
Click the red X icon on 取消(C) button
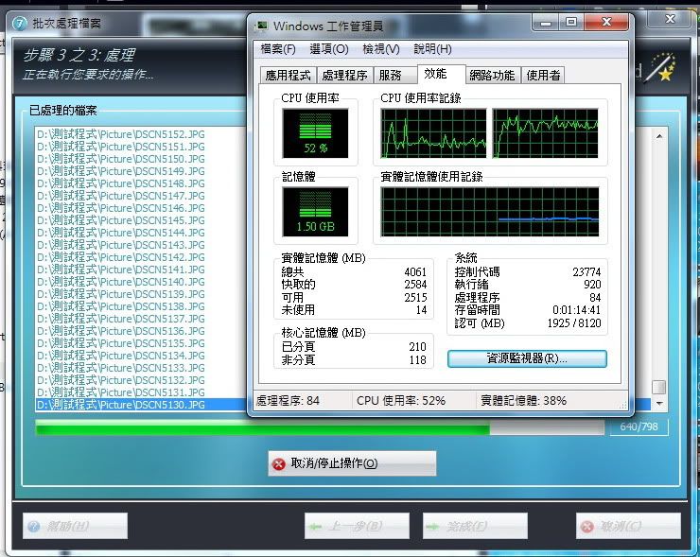click(587, 527)
